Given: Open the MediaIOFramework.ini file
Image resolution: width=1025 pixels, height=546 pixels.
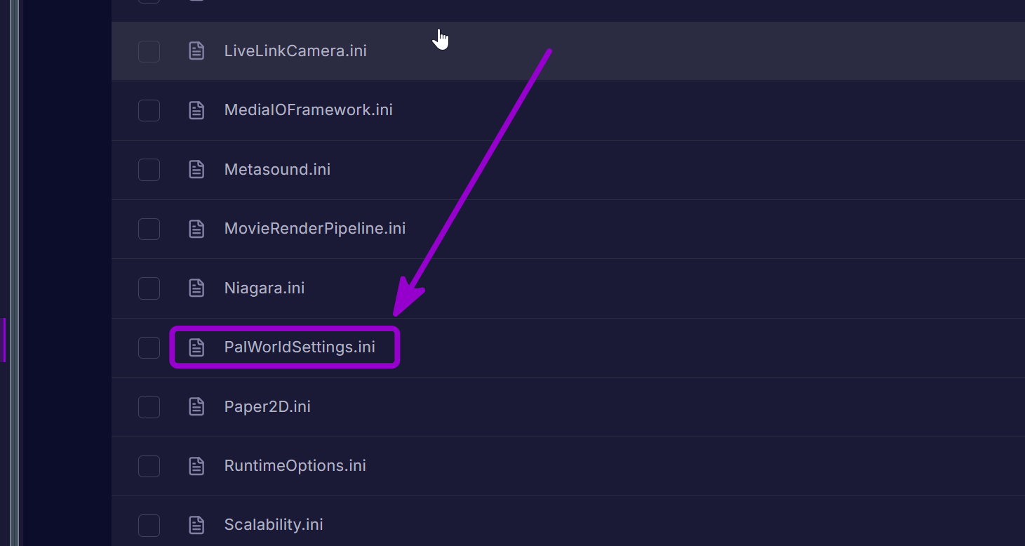Looking at the screenshot, I should pyautogui.click(x=309, y=109).
